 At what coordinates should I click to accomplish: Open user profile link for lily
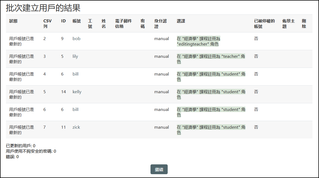tap(76, 56)
